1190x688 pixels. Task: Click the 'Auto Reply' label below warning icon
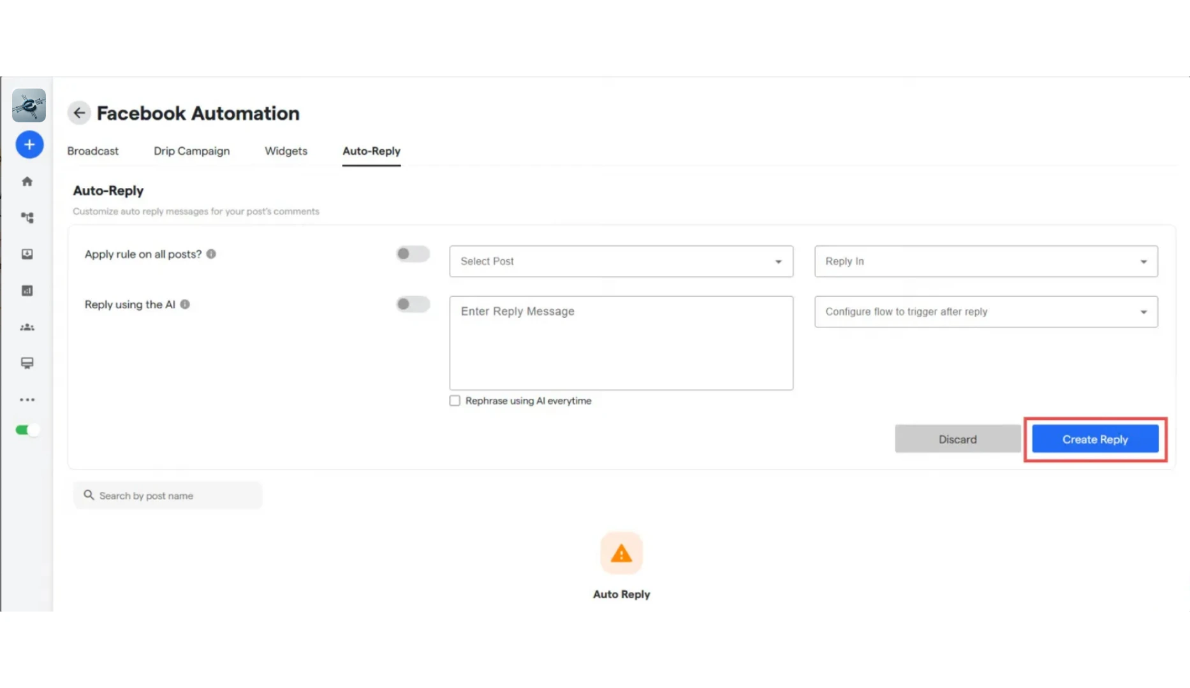click(x=621, y=594)
